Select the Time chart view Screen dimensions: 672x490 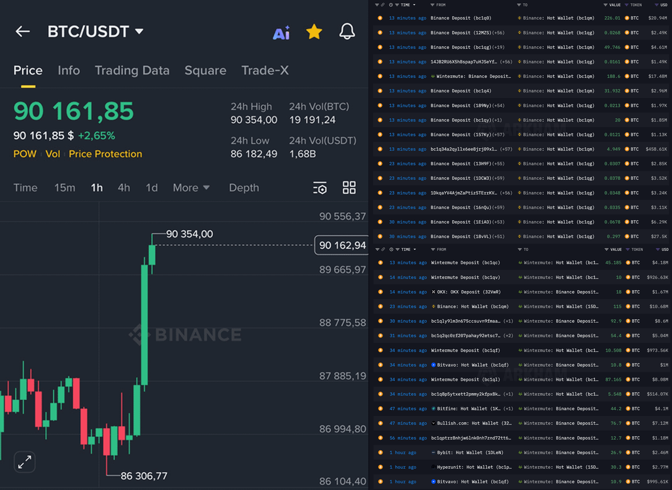[25, 188]
